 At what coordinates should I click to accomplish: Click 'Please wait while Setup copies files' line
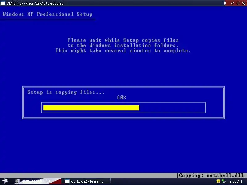point(123,40)
